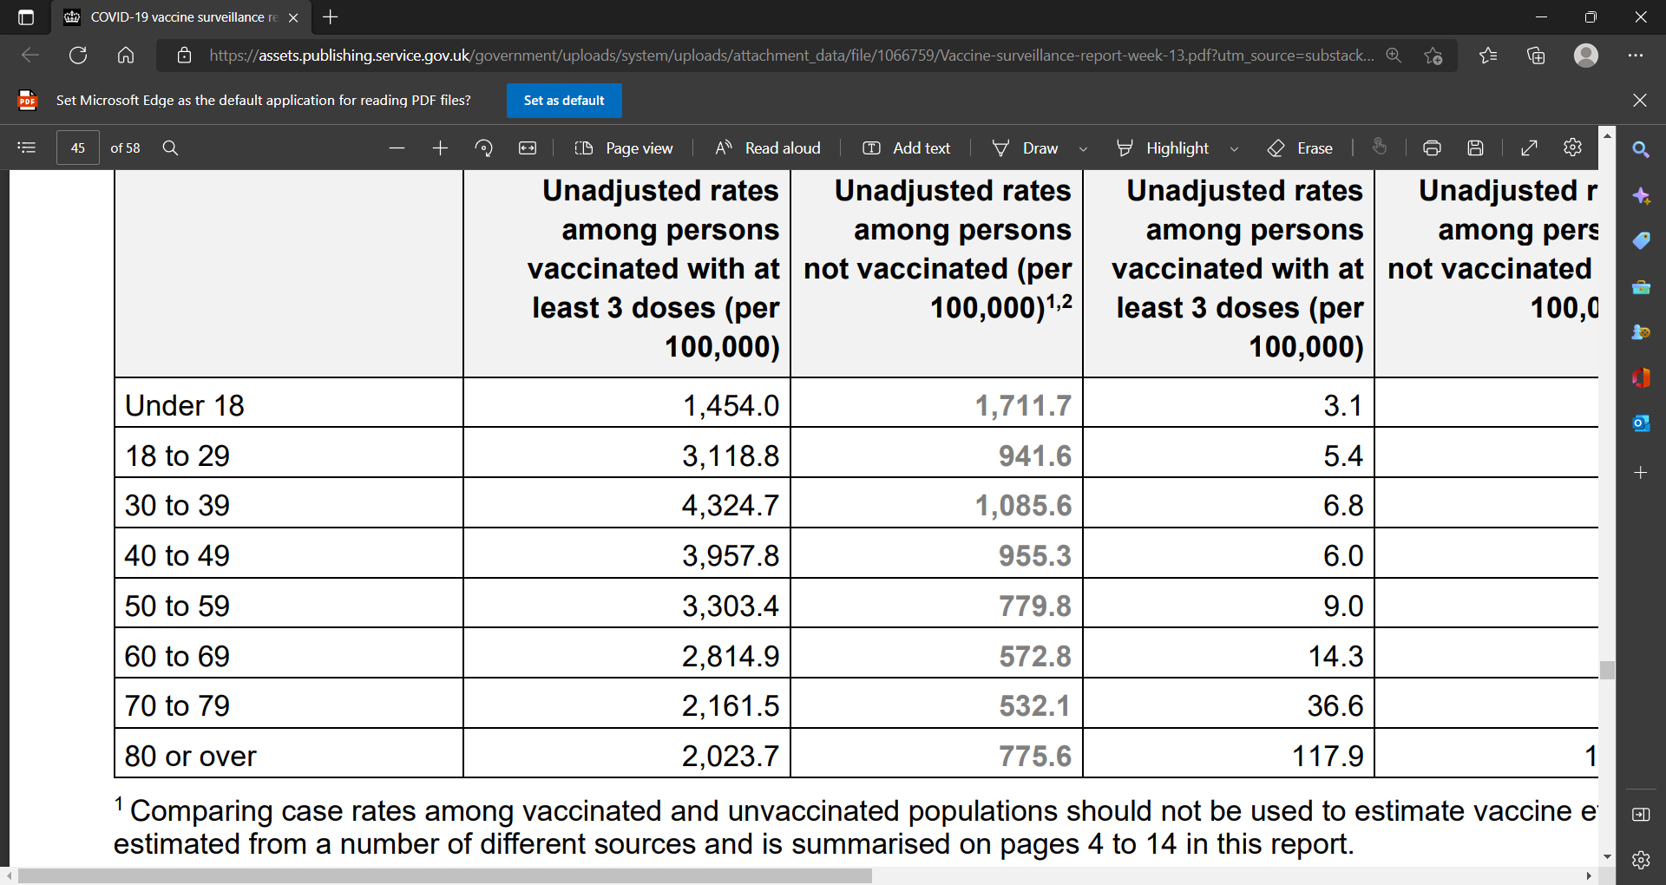Print the PDF document
This screenshot has height=885, width=1666.
tap(1433, 148)
